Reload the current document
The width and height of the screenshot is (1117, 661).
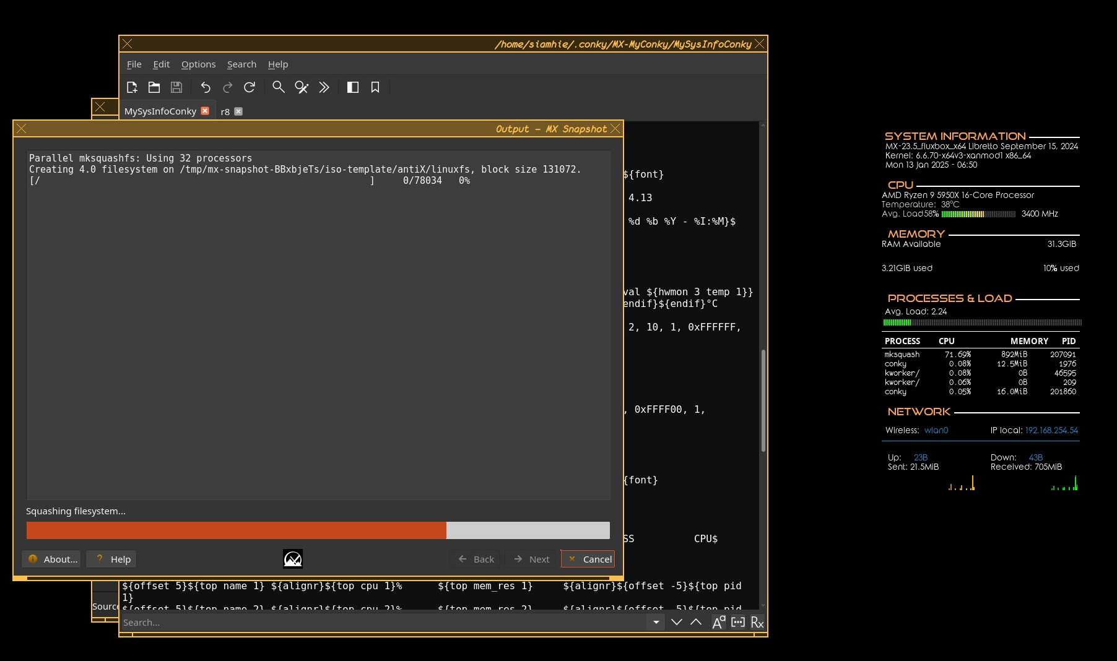[250, 87]
